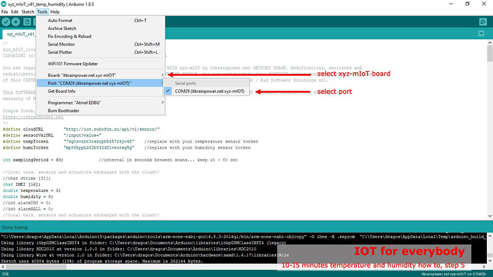Expand the Port COM29 submenu
493x277 pixels.
click(x=100, y=83)
